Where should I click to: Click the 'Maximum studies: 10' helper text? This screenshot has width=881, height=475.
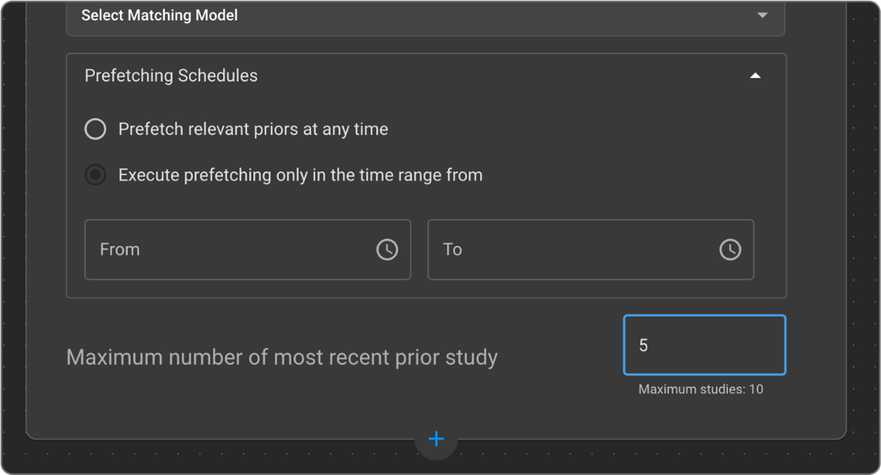coord(700,389)
